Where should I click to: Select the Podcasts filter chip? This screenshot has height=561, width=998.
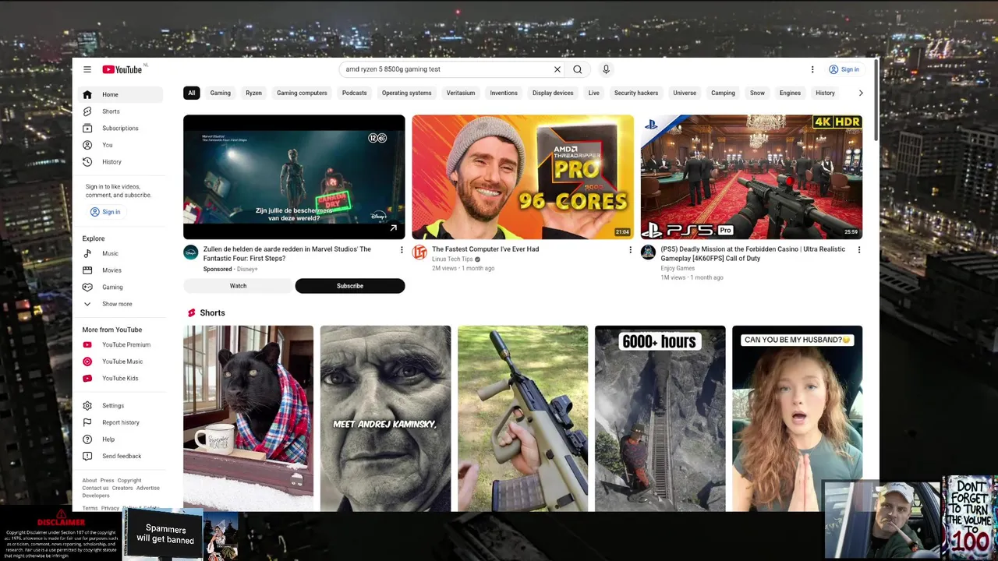354,93
